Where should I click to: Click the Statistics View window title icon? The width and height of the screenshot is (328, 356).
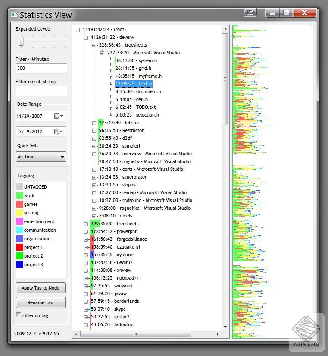[14, 15]
